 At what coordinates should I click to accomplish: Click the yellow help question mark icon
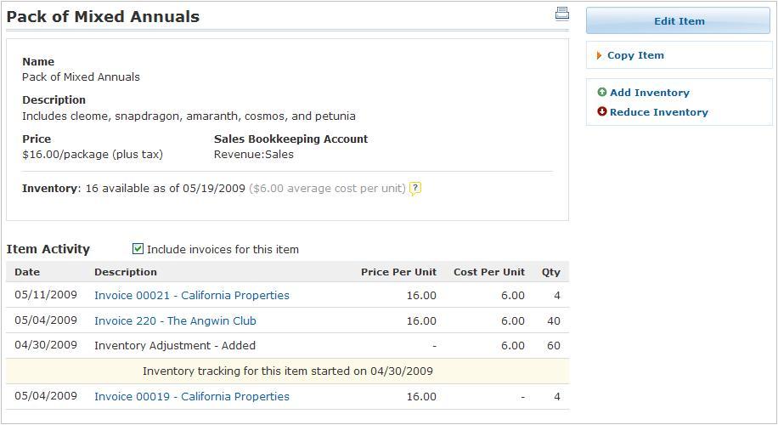point(415,189)
